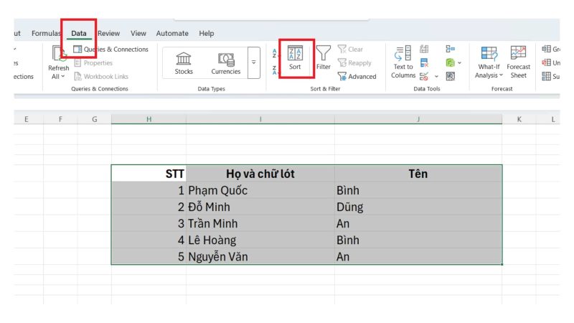
Task: Click the Properties button
Action: pyautogui.click(x=93, y=63)
